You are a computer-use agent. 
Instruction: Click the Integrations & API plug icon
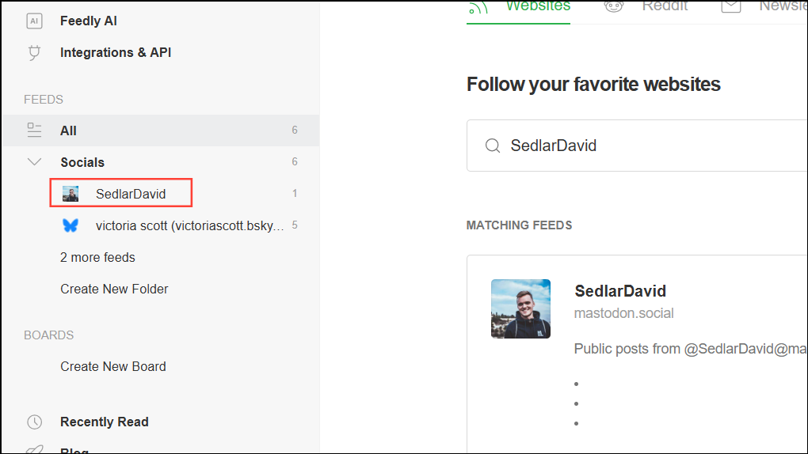coord(34,53)
